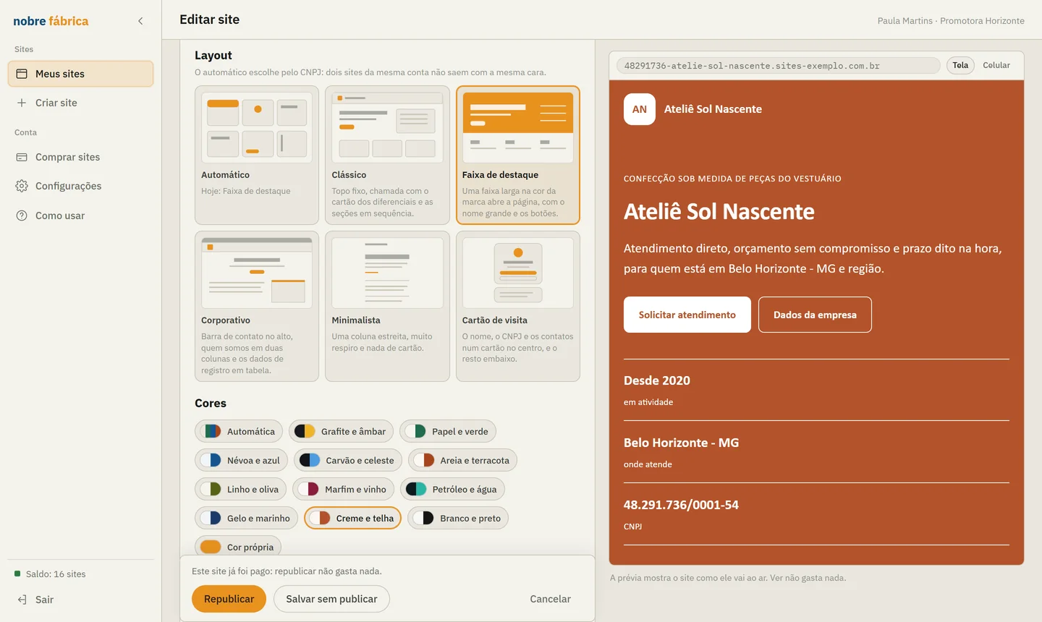Image resolution: width=1042 pixels, height=622 pixels.
Task: Open the Comprar sites page
Action: (81, 157)
